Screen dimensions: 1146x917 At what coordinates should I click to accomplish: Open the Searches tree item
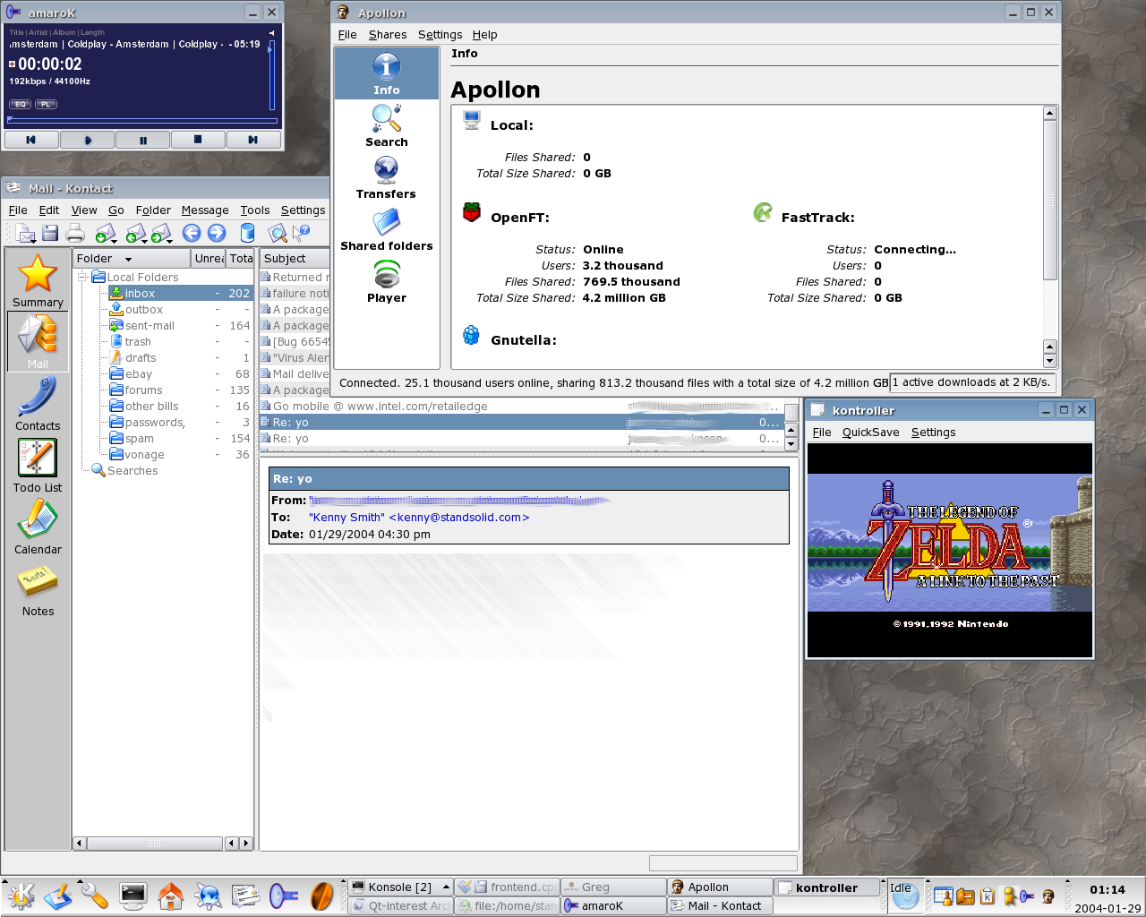click(133, 471)
